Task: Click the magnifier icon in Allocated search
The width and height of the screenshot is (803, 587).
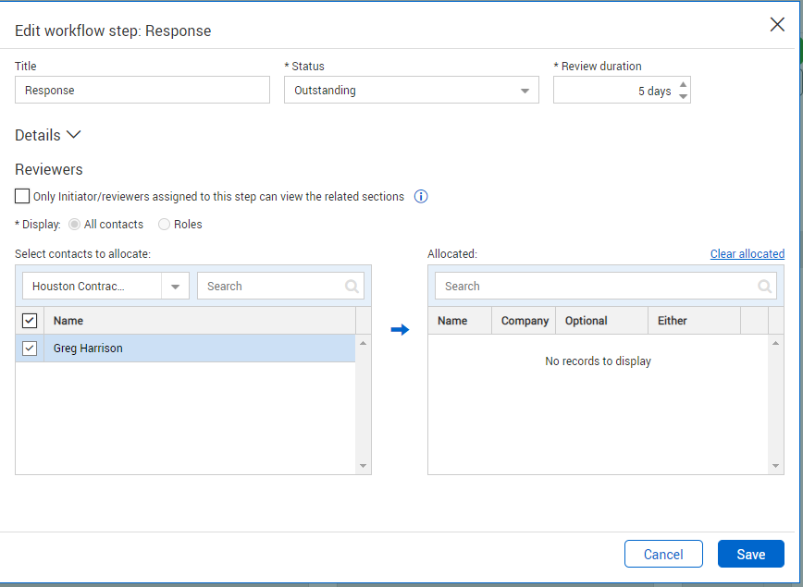Action: pyautogui.click(x=764, y=287)
